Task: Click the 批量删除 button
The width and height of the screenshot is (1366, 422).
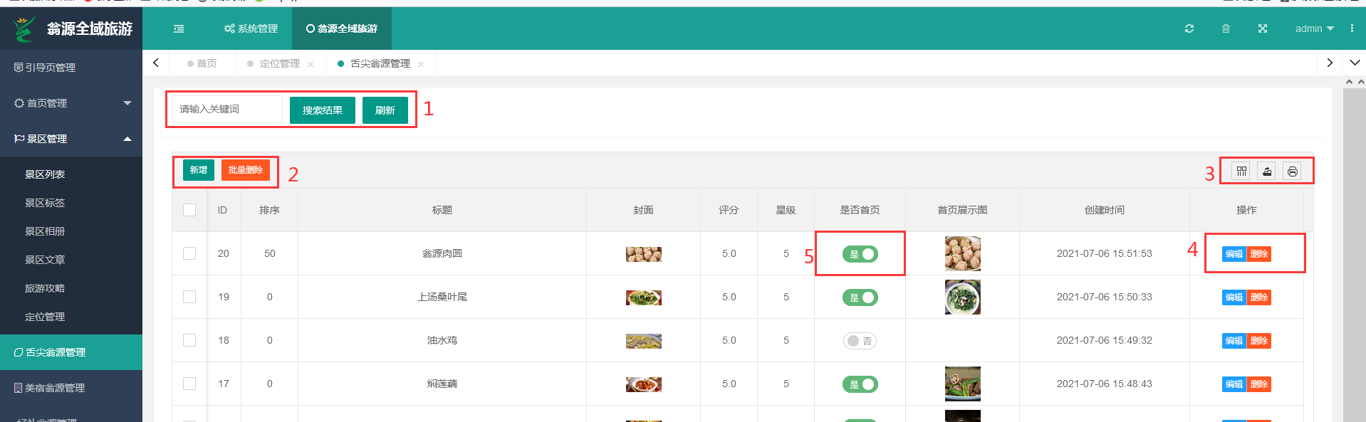Action: pos(246,170)
